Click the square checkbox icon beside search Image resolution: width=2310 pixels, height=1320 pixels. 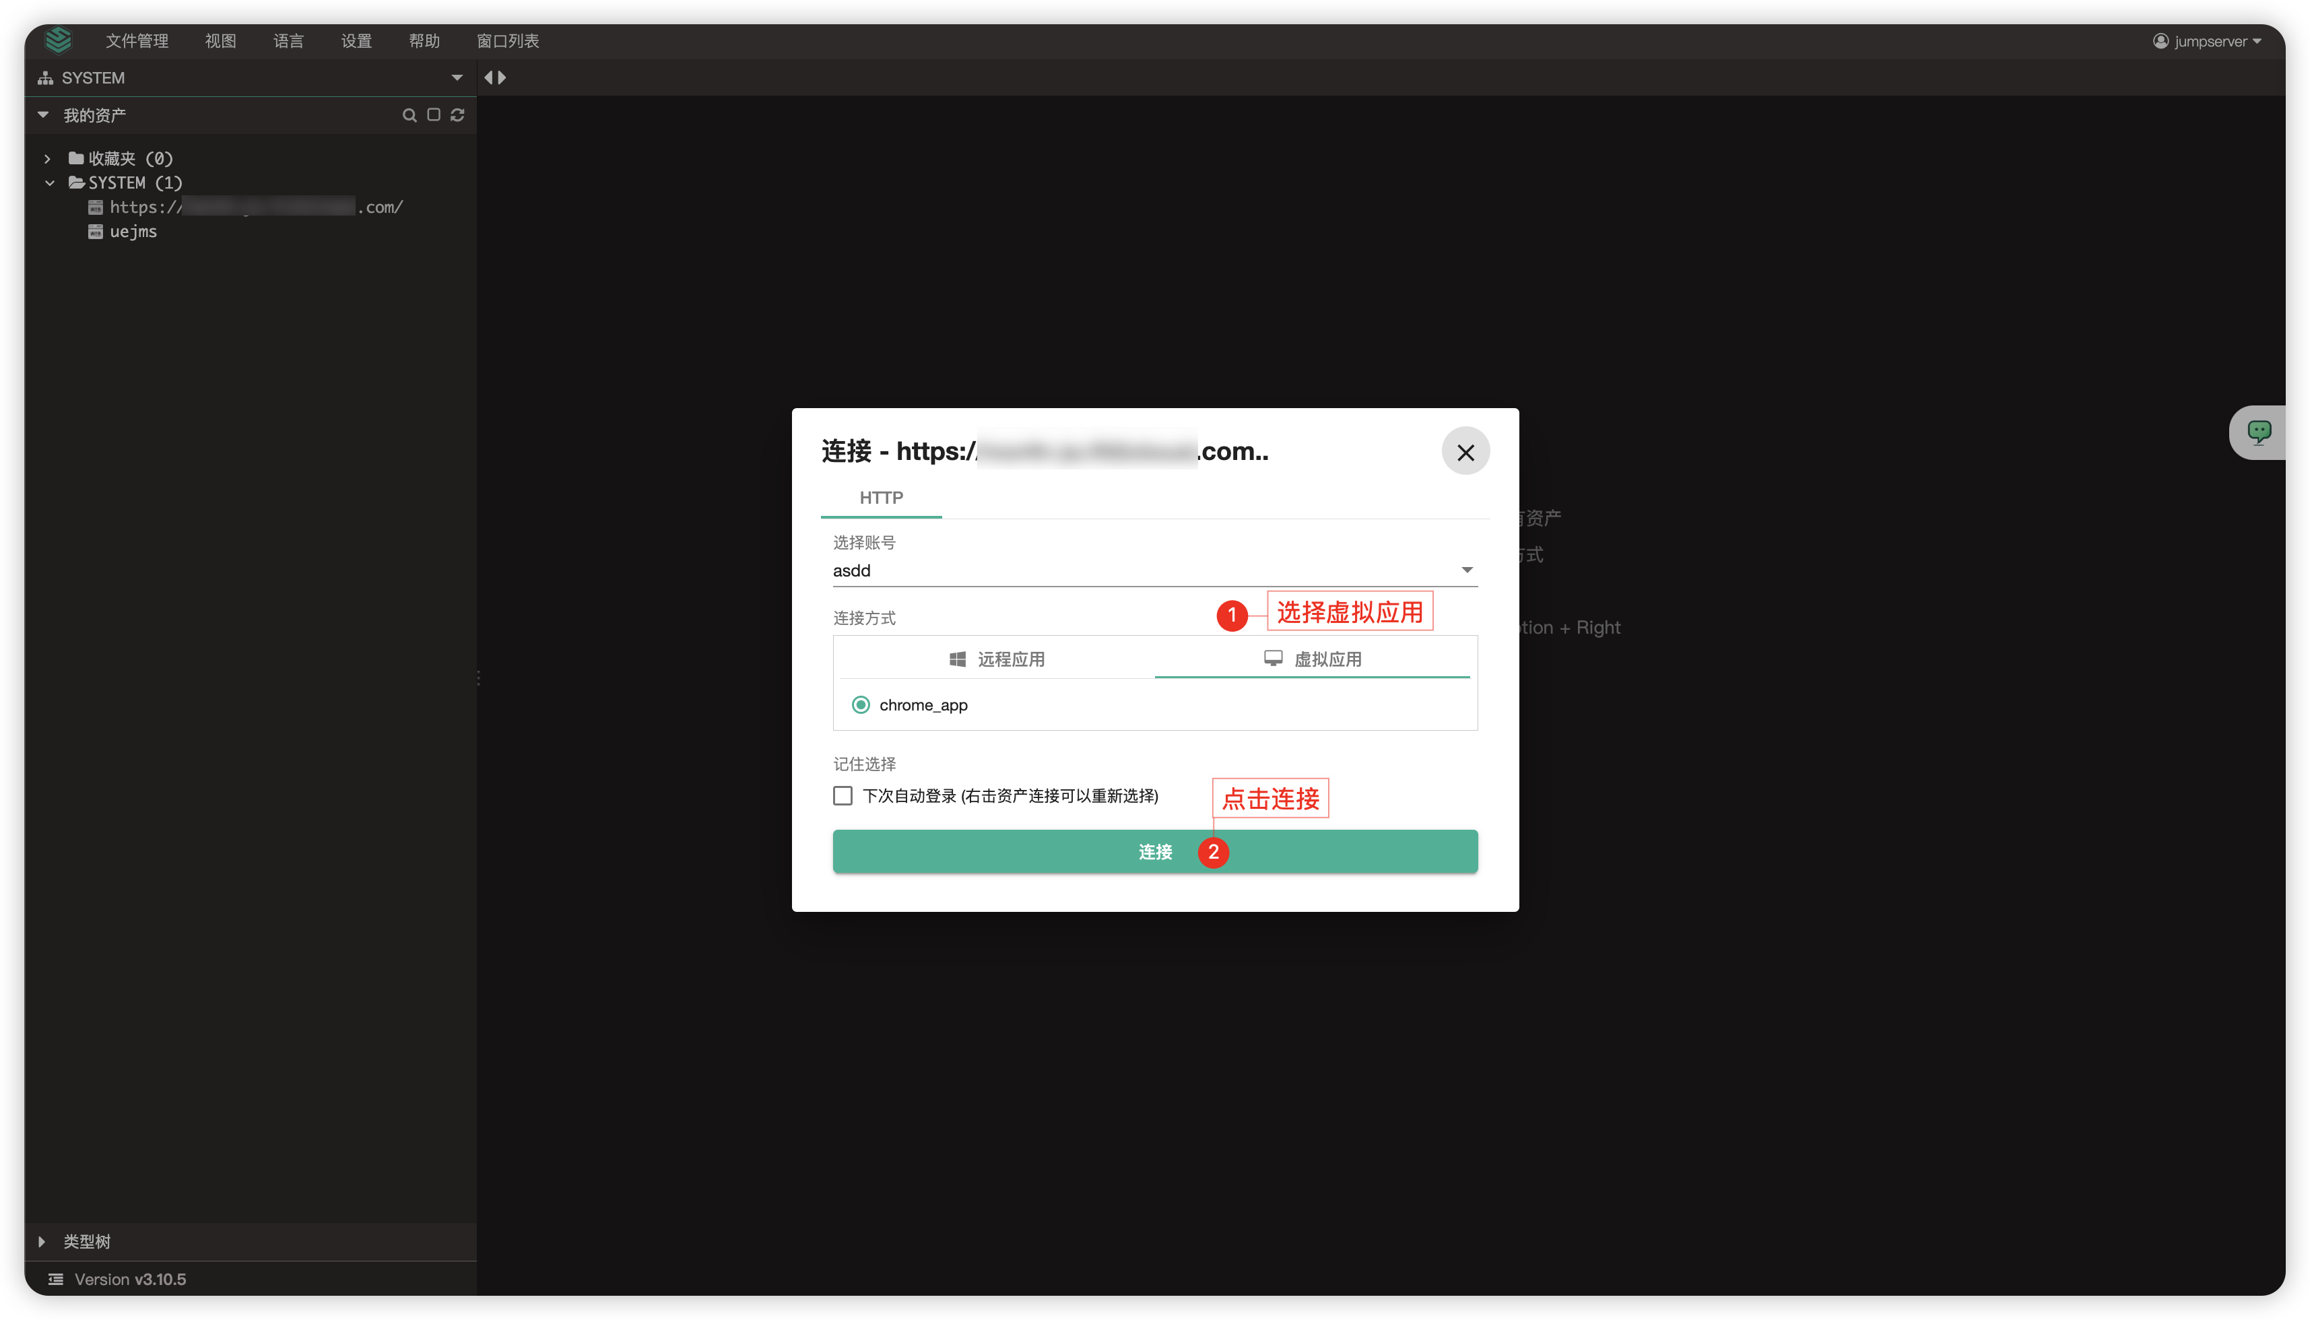click(433, 115)
